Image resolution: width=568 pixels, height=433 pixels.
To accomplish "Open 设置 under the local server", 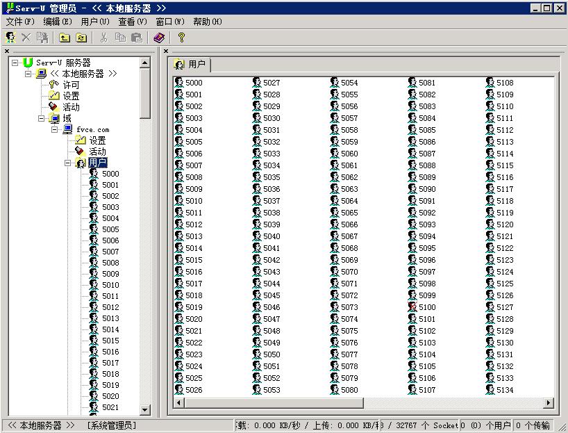I will click(x=71, y=96).
